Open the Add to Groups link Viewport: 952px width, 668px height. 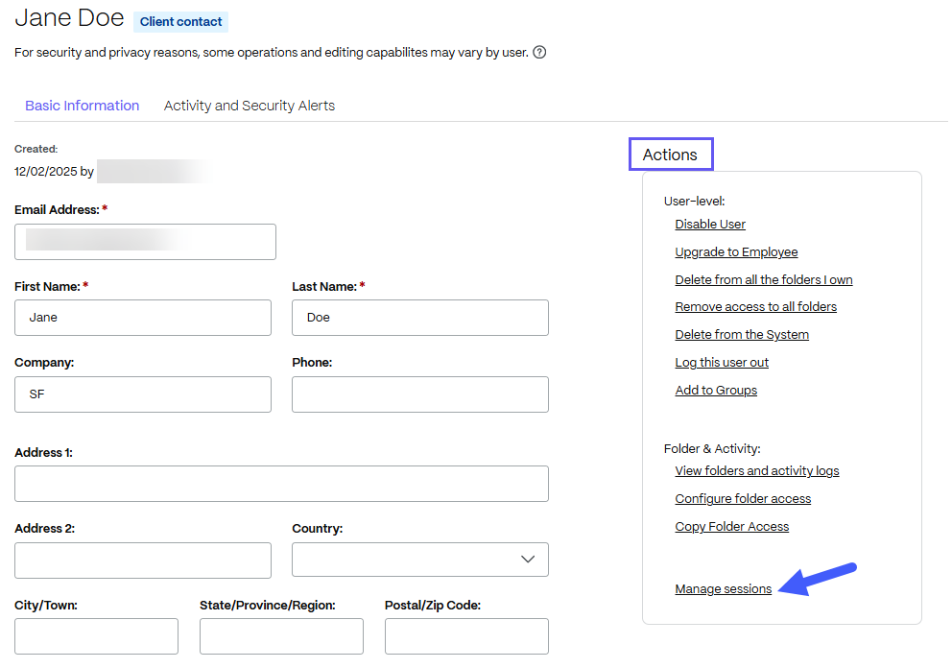pyautogui.click(x=716, y=391)
